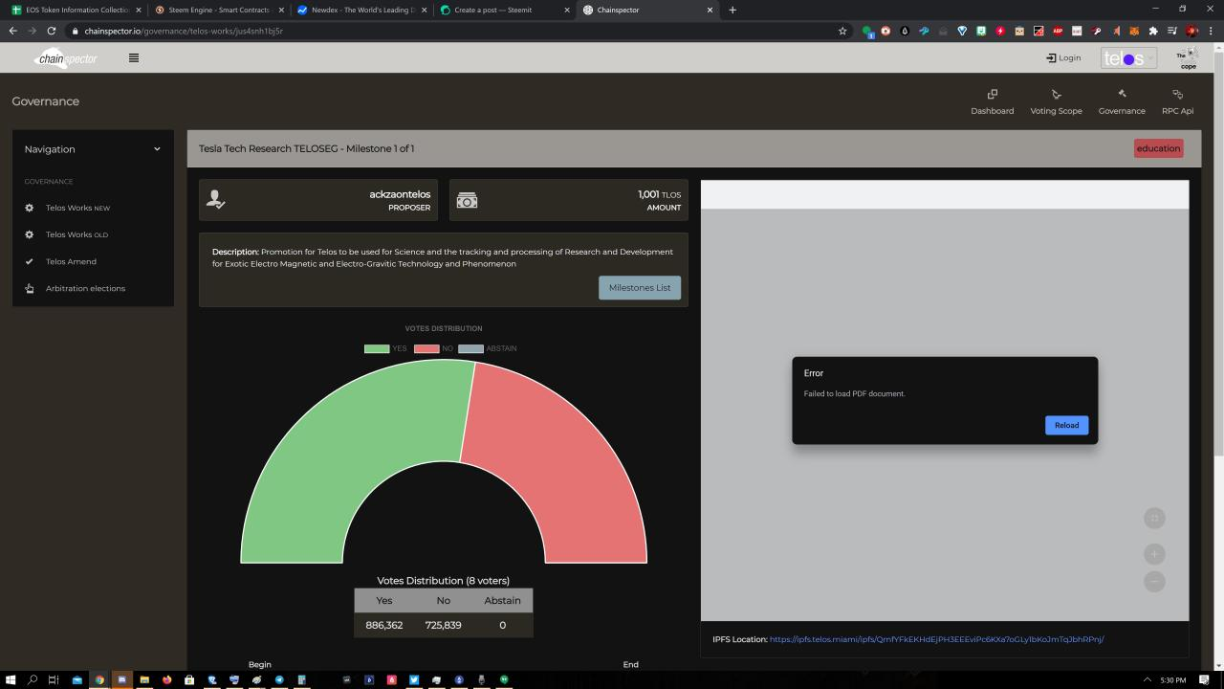Reload the failed PDF document
1224x689 pixels.
pos(1066,425)
